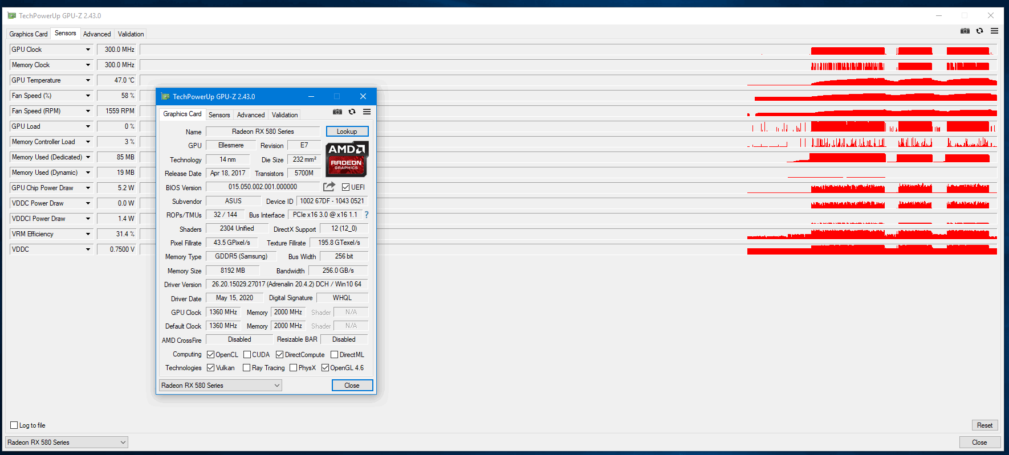Toggle the PhysX checkbox
This screenshot has height=455, width=1009.
(x=293, y=367)
